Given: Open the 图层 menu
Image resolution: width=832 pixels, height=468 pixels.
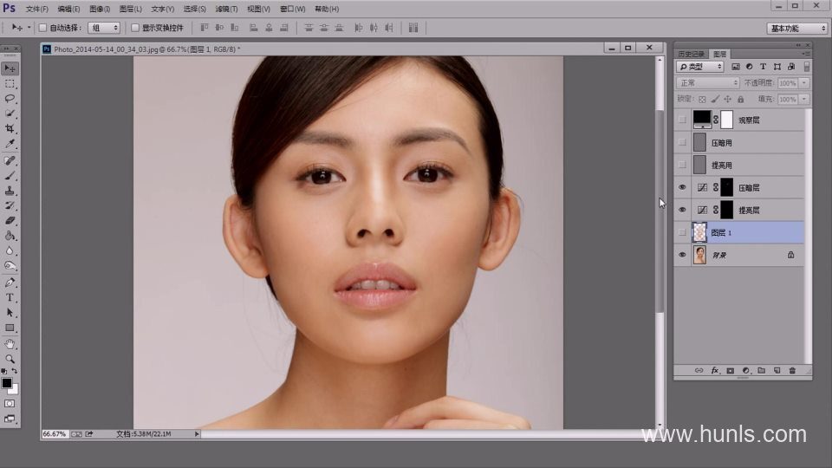Looking at the screenshot, I should coord(131,9).
